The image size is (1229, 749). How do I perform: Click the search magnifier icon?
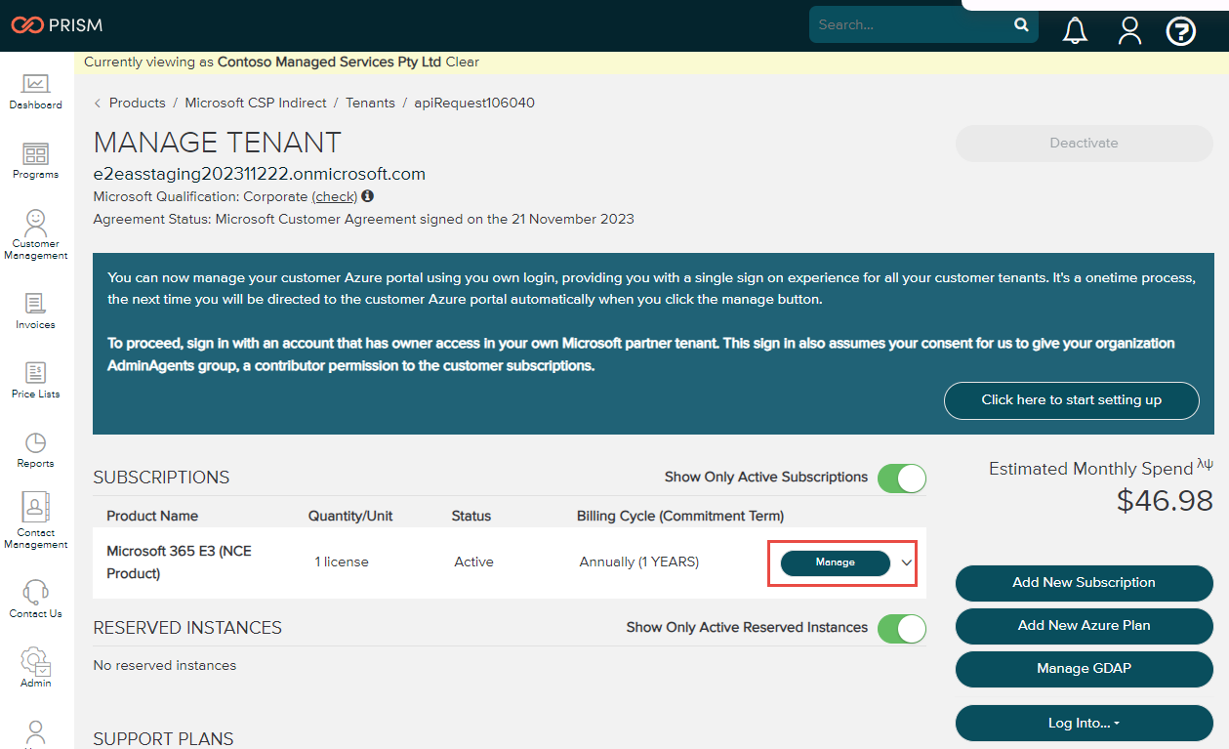(x=1021, y=24)
